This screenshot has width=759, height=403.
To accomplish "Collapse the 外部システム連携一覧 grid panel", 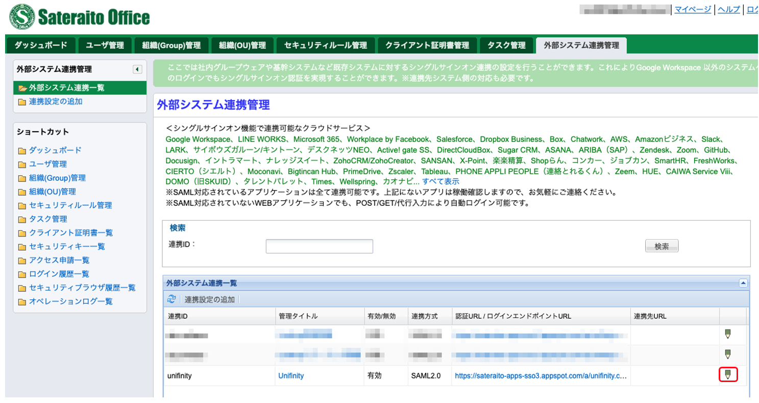I will click(743, 283).
